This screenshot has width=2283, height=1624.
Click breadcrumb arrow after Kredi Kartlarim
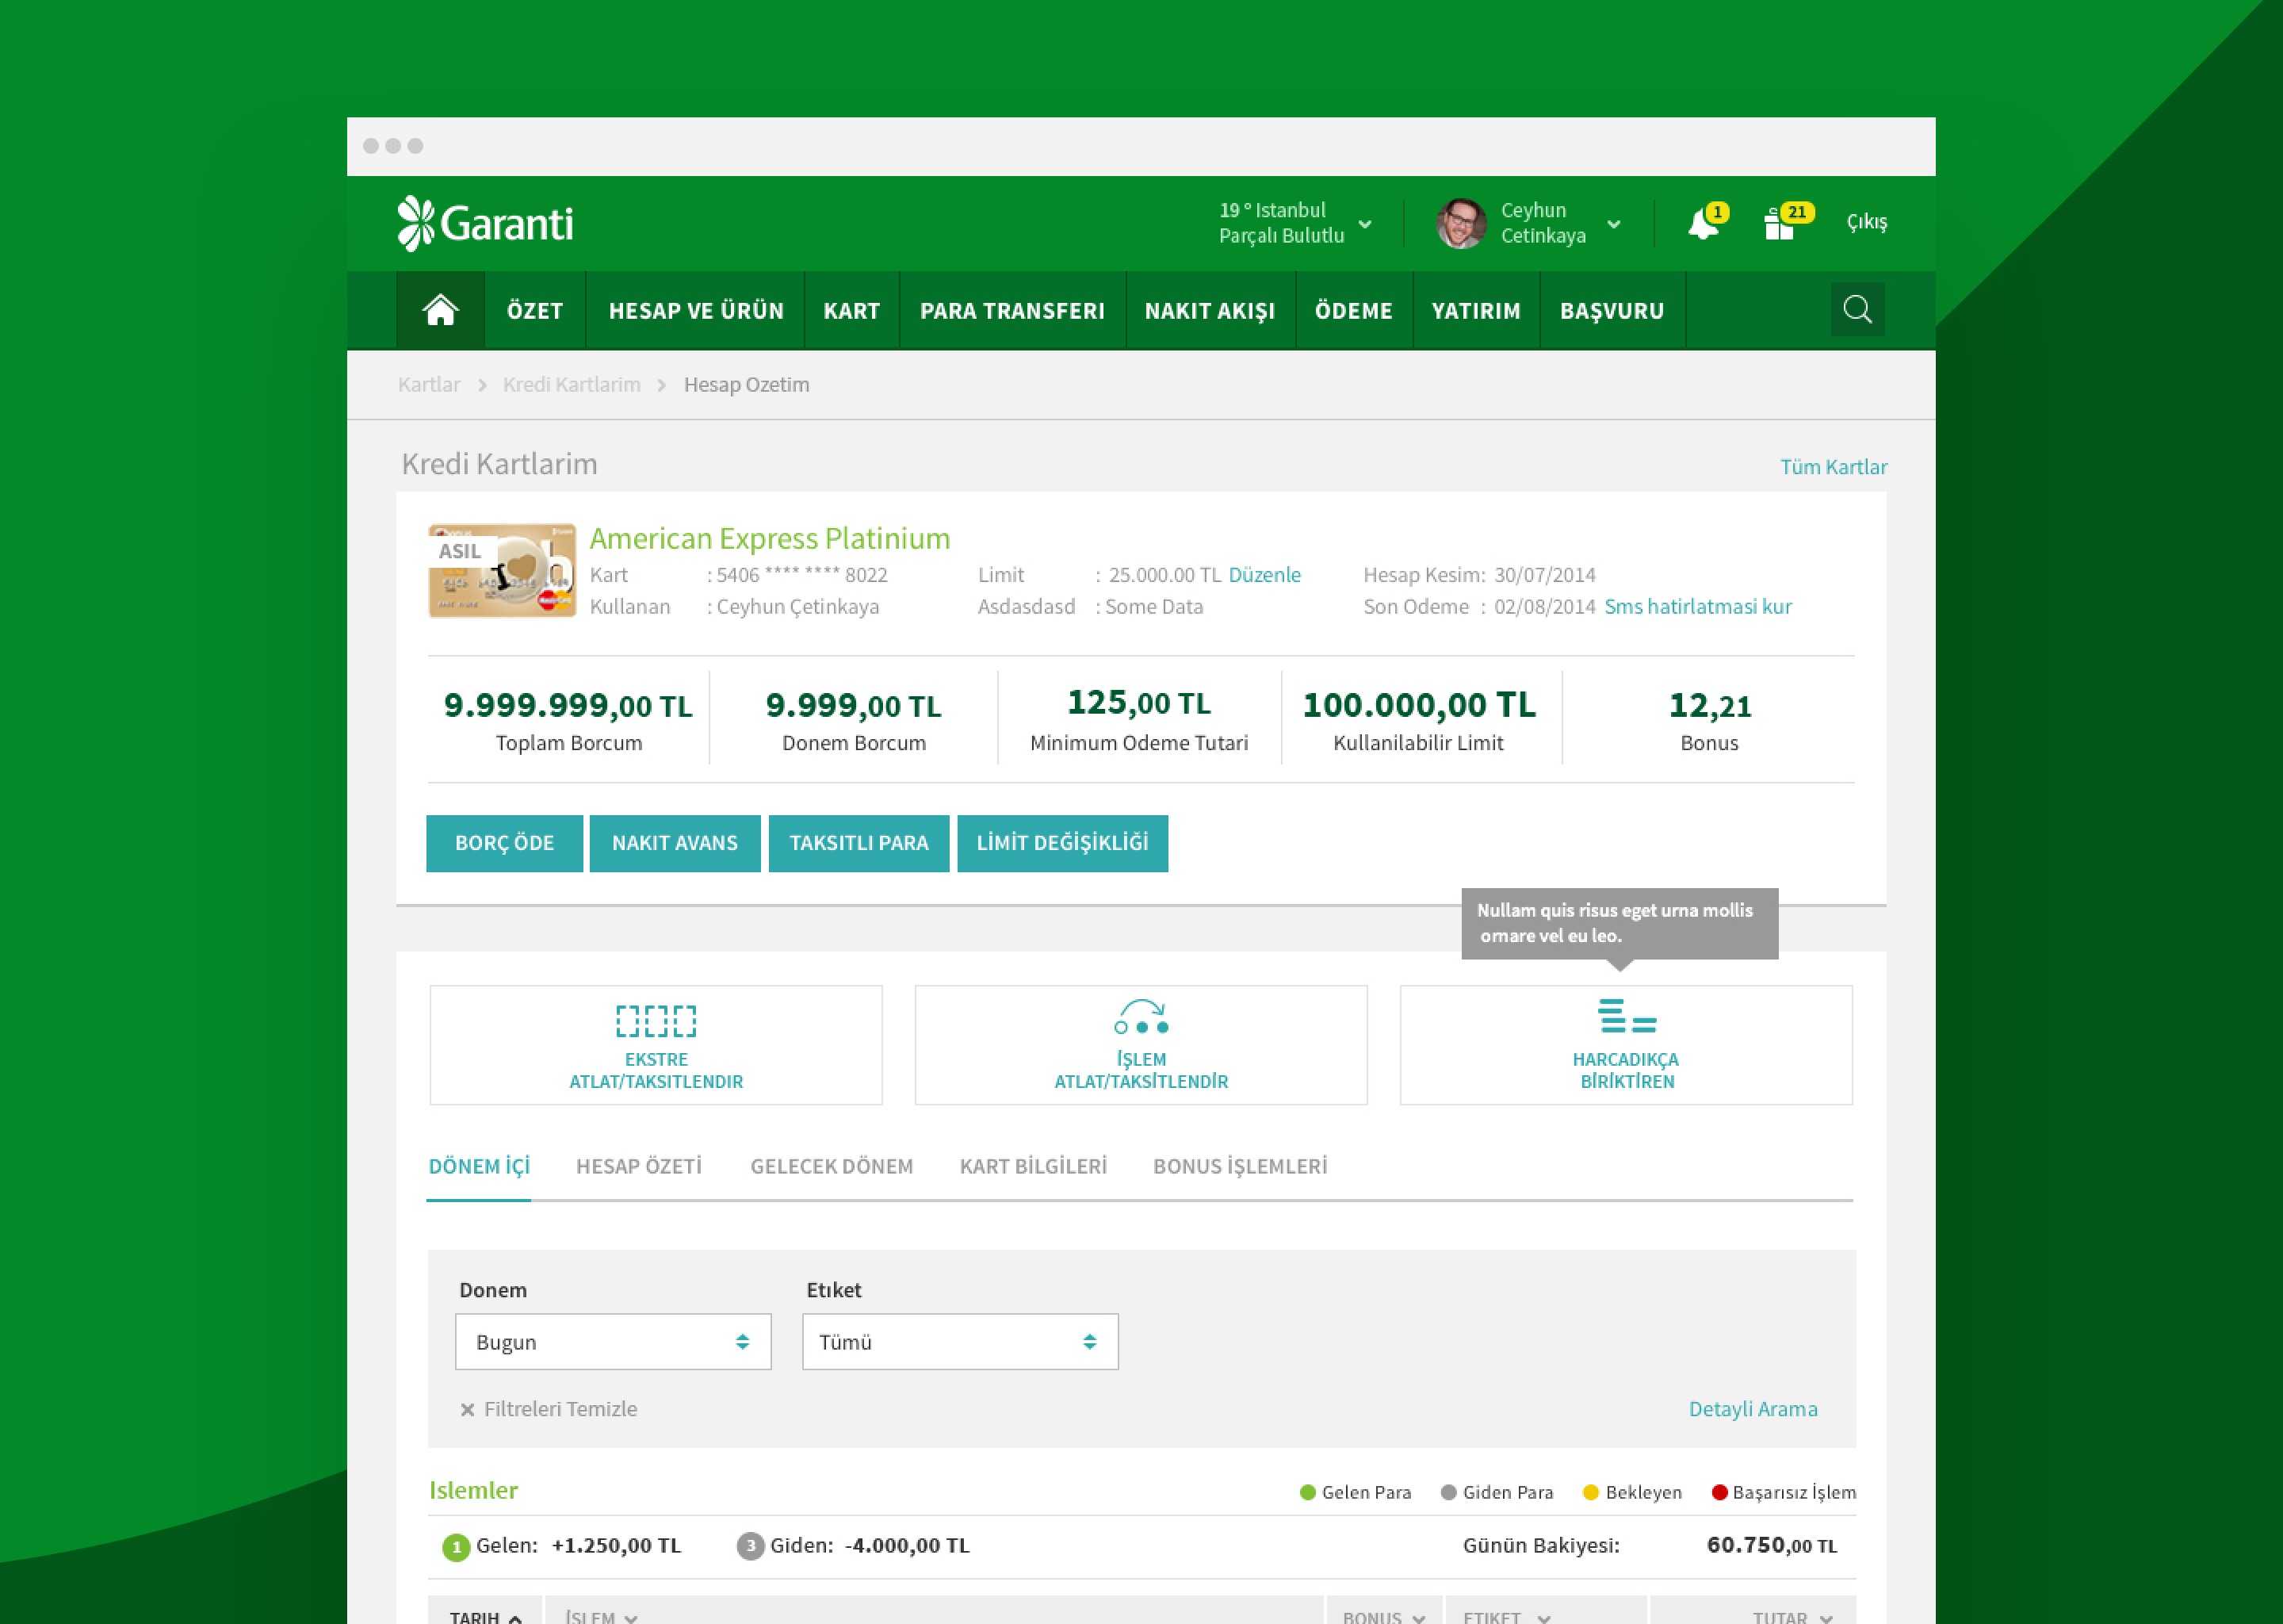coord(662,386)
